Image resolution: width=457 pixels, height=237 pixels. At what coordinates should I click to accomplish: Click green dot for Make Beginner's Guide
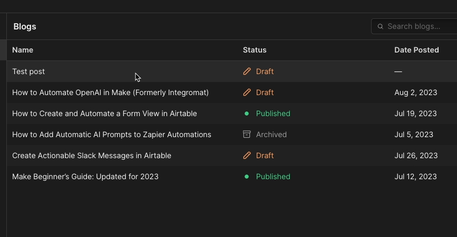(x=247, y=177)
